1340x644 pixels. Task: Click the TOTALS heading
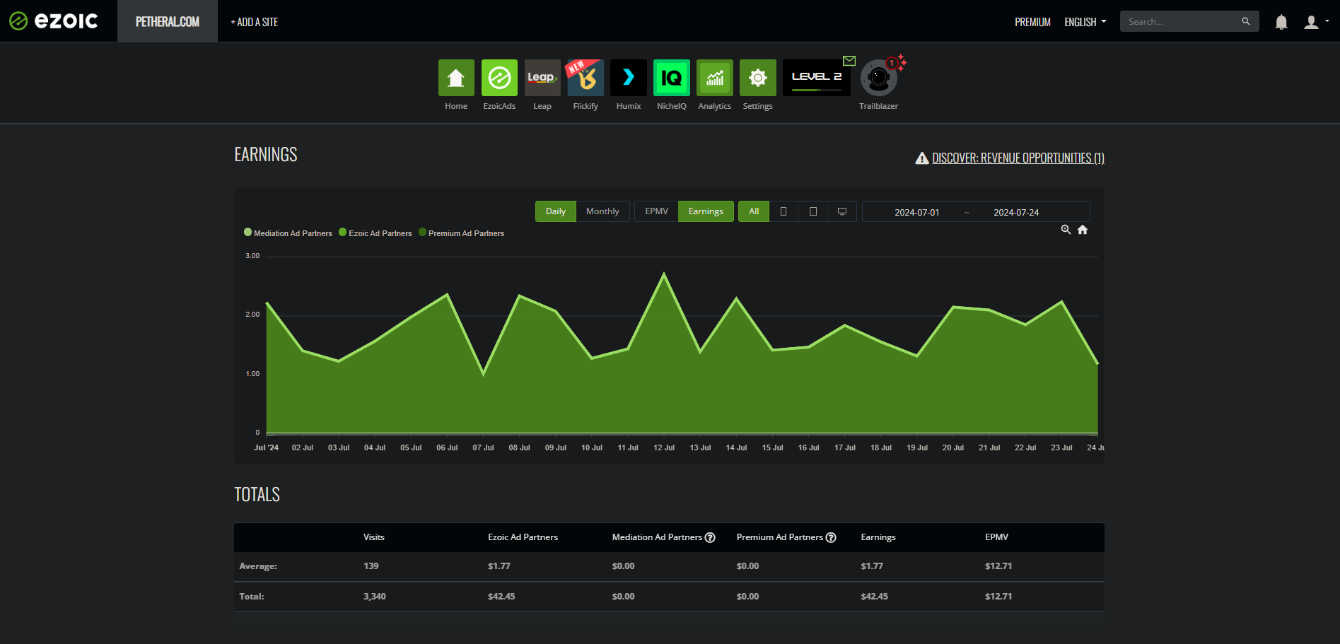pyautogui.click(x=257, y=495)
